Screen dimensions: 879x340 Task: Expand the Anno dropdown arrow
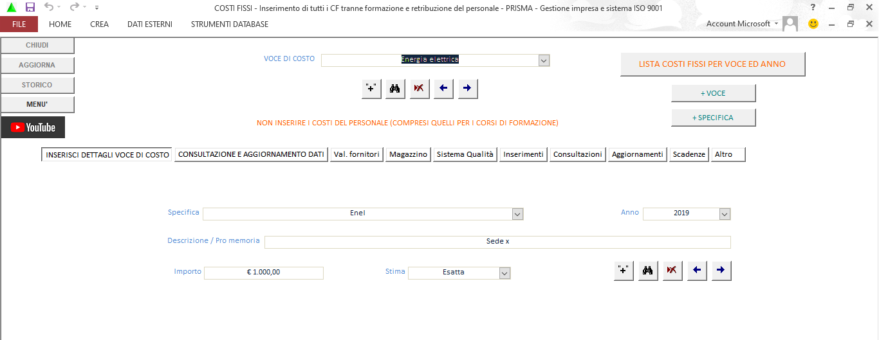[725, 213]
